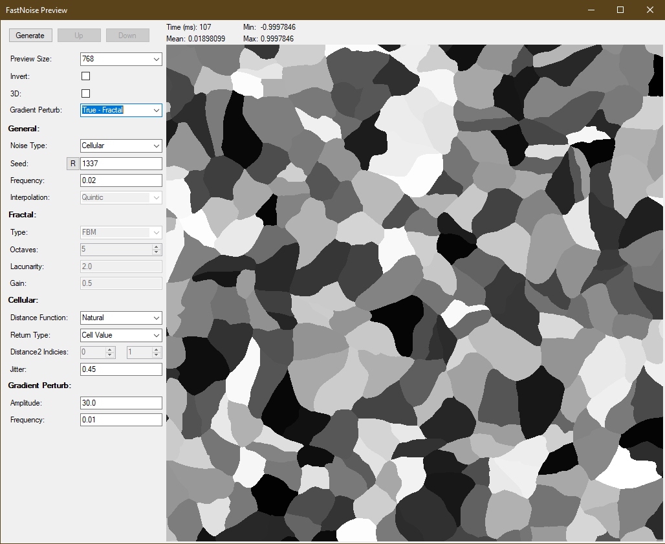Click the Gain input field
Image resolution: width=665 pixels, height=544 pixels.
click(x=121, y=283)
